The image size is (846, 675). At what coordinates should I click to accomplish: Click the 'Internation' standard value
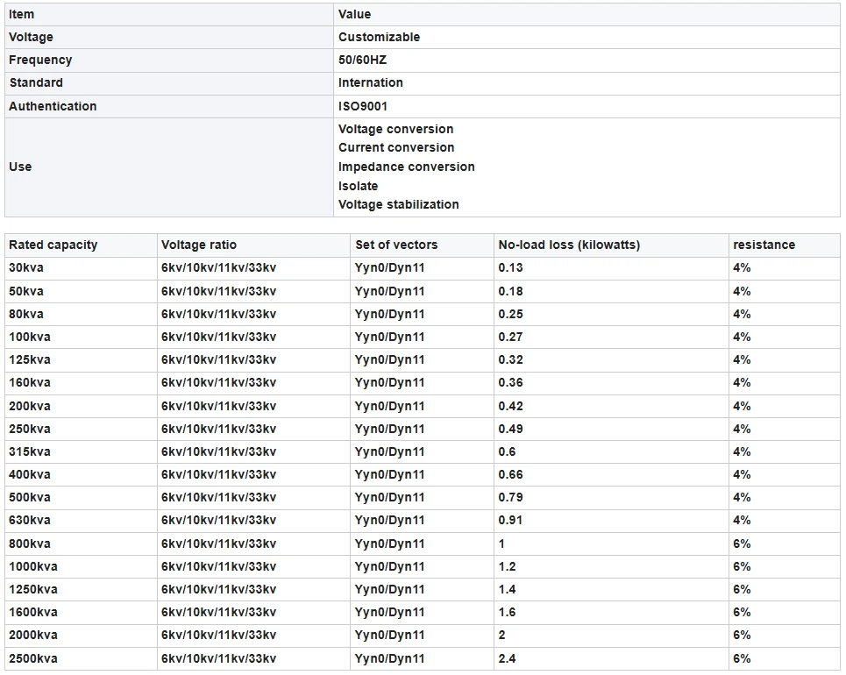pos(371,83)
